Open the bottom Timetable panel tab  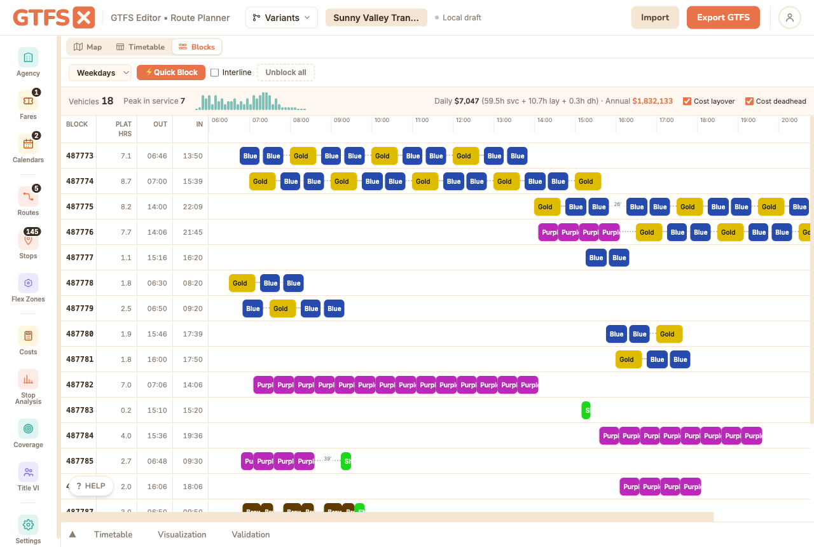(113, 534)
